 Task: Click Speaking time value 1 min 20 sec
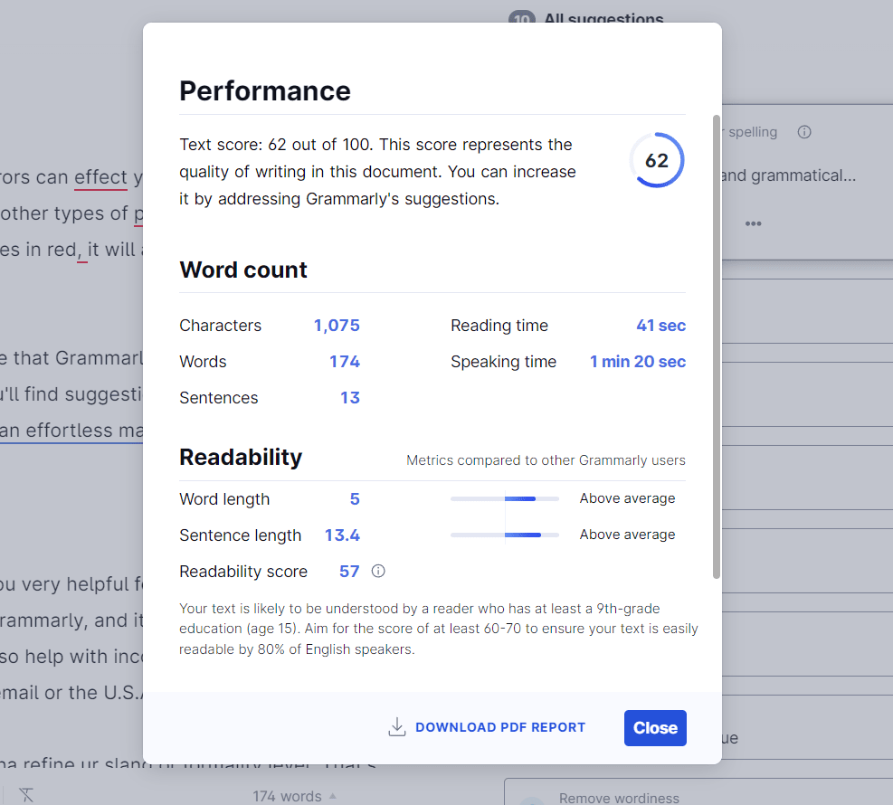[637, 362]
